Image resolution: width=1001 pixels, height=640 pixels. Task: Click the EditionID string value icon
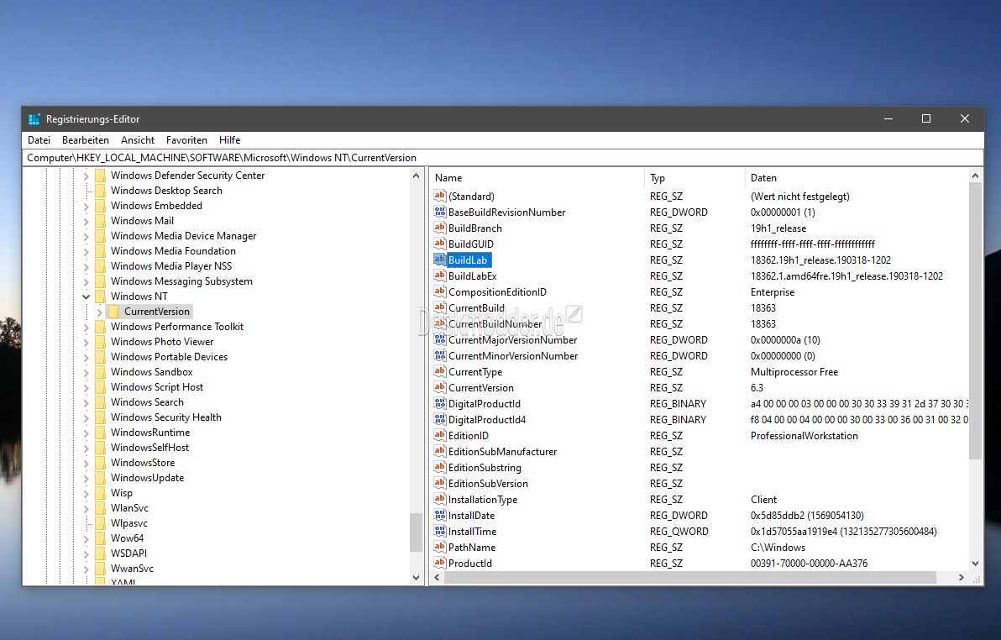pyautogui.click(x=439, y=436)
